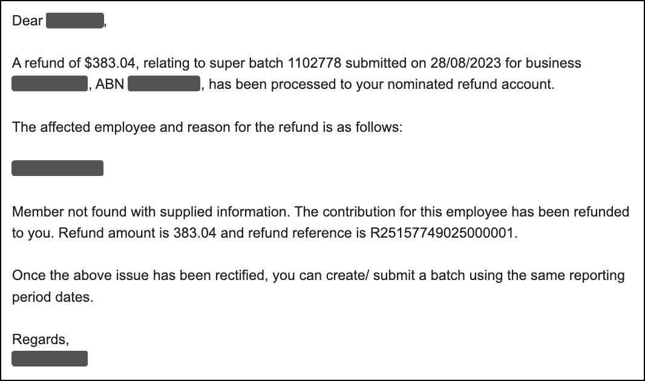Click the redacted sender signature block

(50, 359)
